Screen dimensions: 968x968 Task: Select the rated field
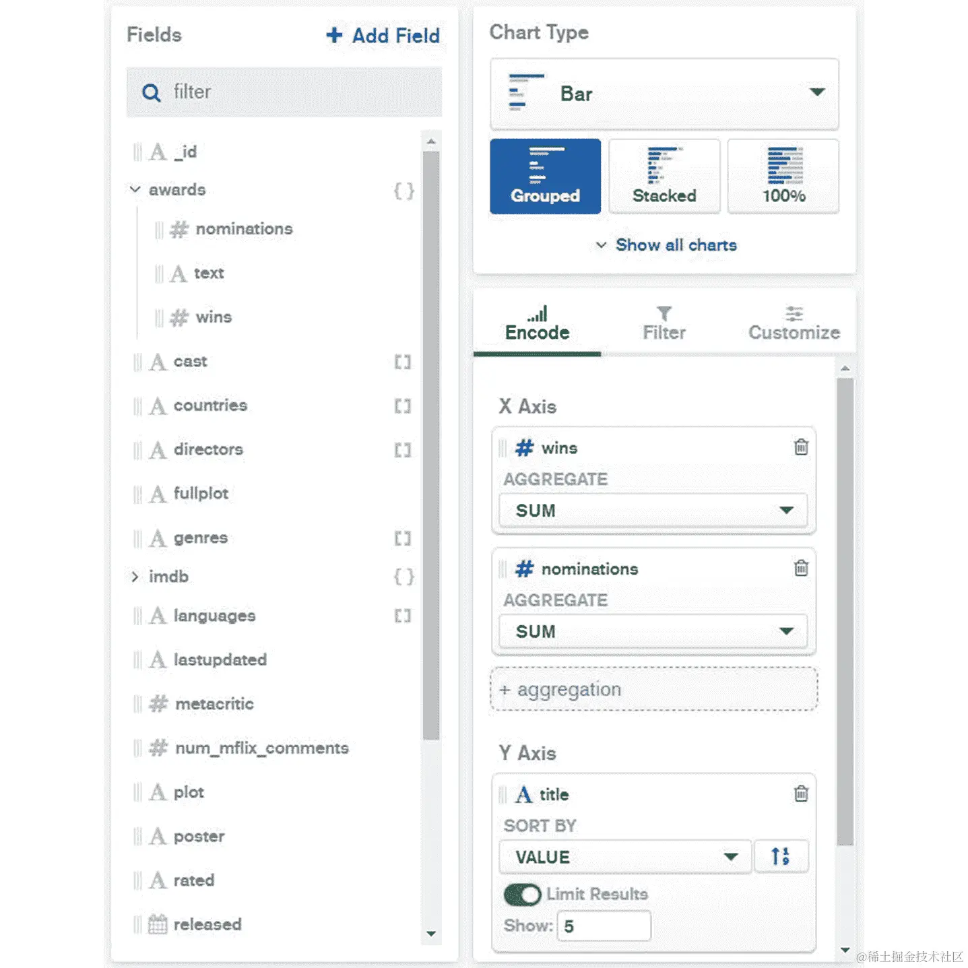pyautogui.click(x=194, y=880)
